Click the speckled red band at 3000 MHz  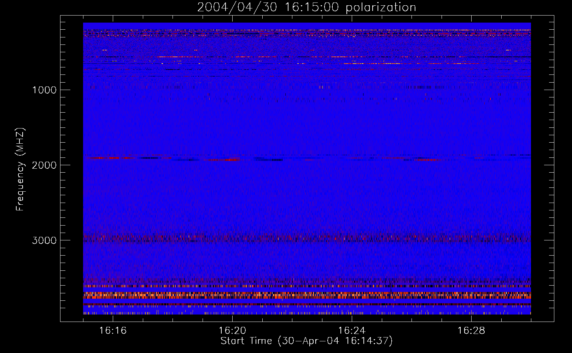pyautogui.click(x=307, y=238)
